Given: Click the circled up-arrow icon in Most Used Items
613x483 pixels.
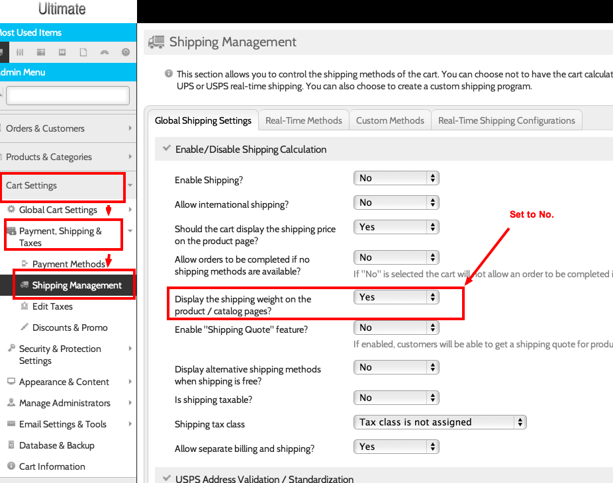Looking at the screenshot, I should point(126,52).
